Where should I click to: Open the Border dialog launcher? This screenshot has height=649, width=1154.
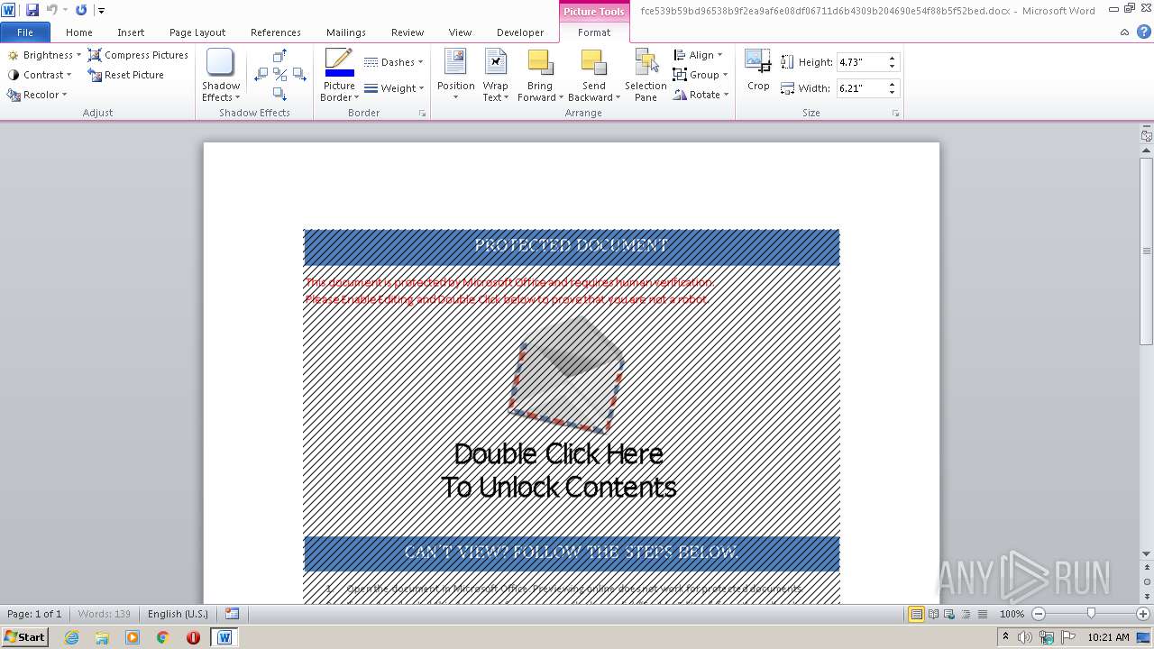(x=422, y=114)
